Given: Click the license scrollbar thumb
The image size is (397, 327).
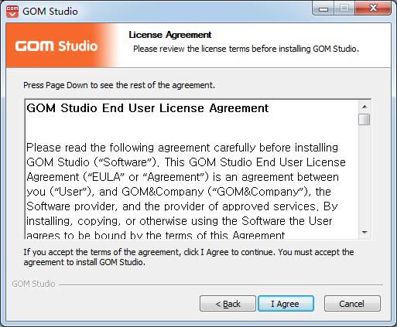Looking at the screenshot, I should pyautogui.click(x=364, y=119).
